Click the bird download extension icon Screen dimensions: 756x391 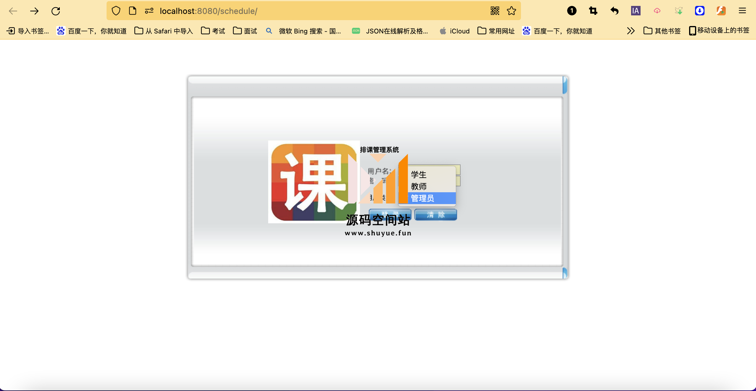point(678,11)
